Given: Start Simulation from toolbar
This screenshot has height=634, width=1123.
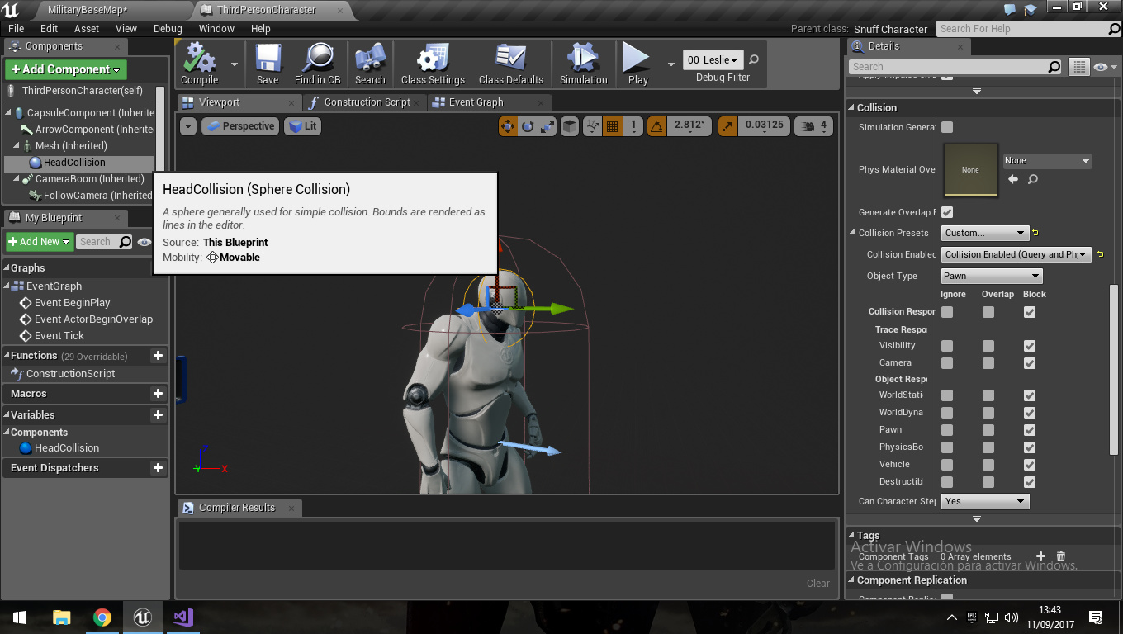Looking at the screenshot, I should (x=583, y=63).
